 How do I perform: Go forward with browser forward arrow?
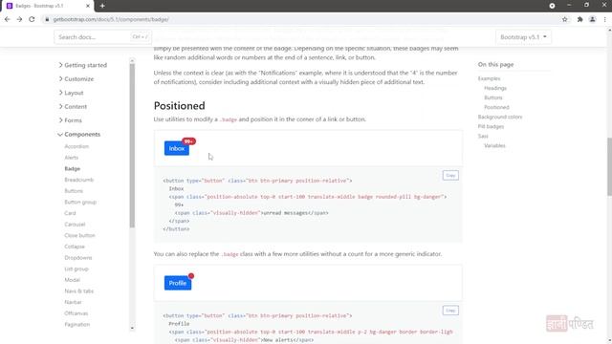point(19,19)
